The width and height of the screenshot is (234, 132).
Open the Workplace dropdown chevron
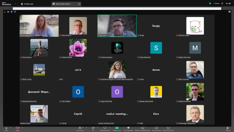(15, 4)
